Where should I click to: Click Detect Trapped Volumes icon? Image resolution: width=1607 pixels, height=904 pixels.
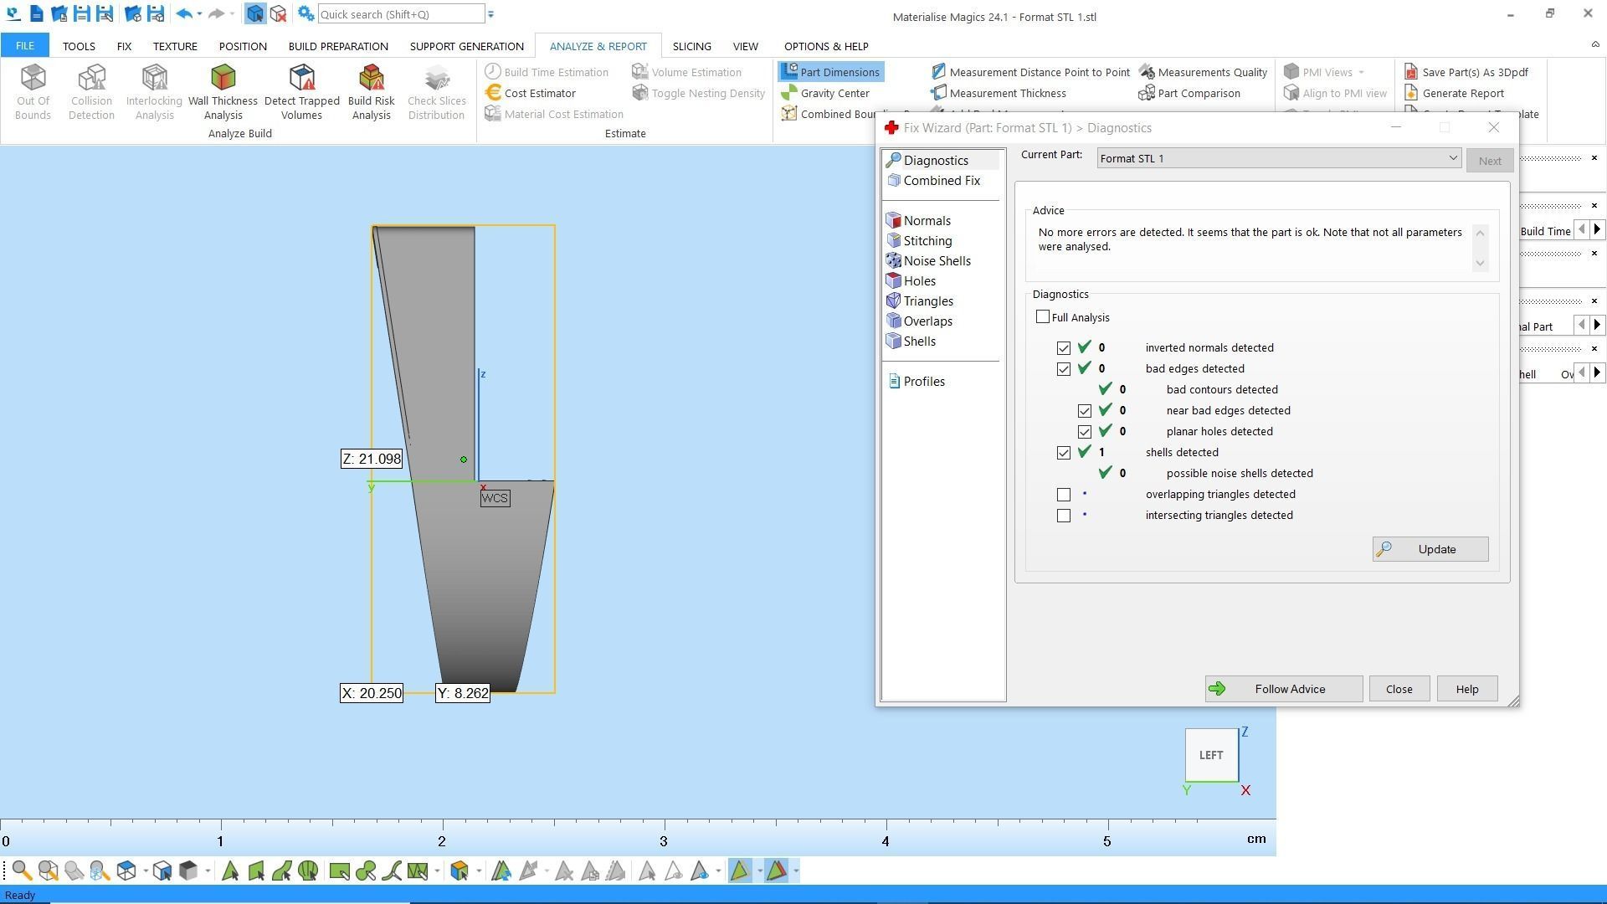point(301,91)
